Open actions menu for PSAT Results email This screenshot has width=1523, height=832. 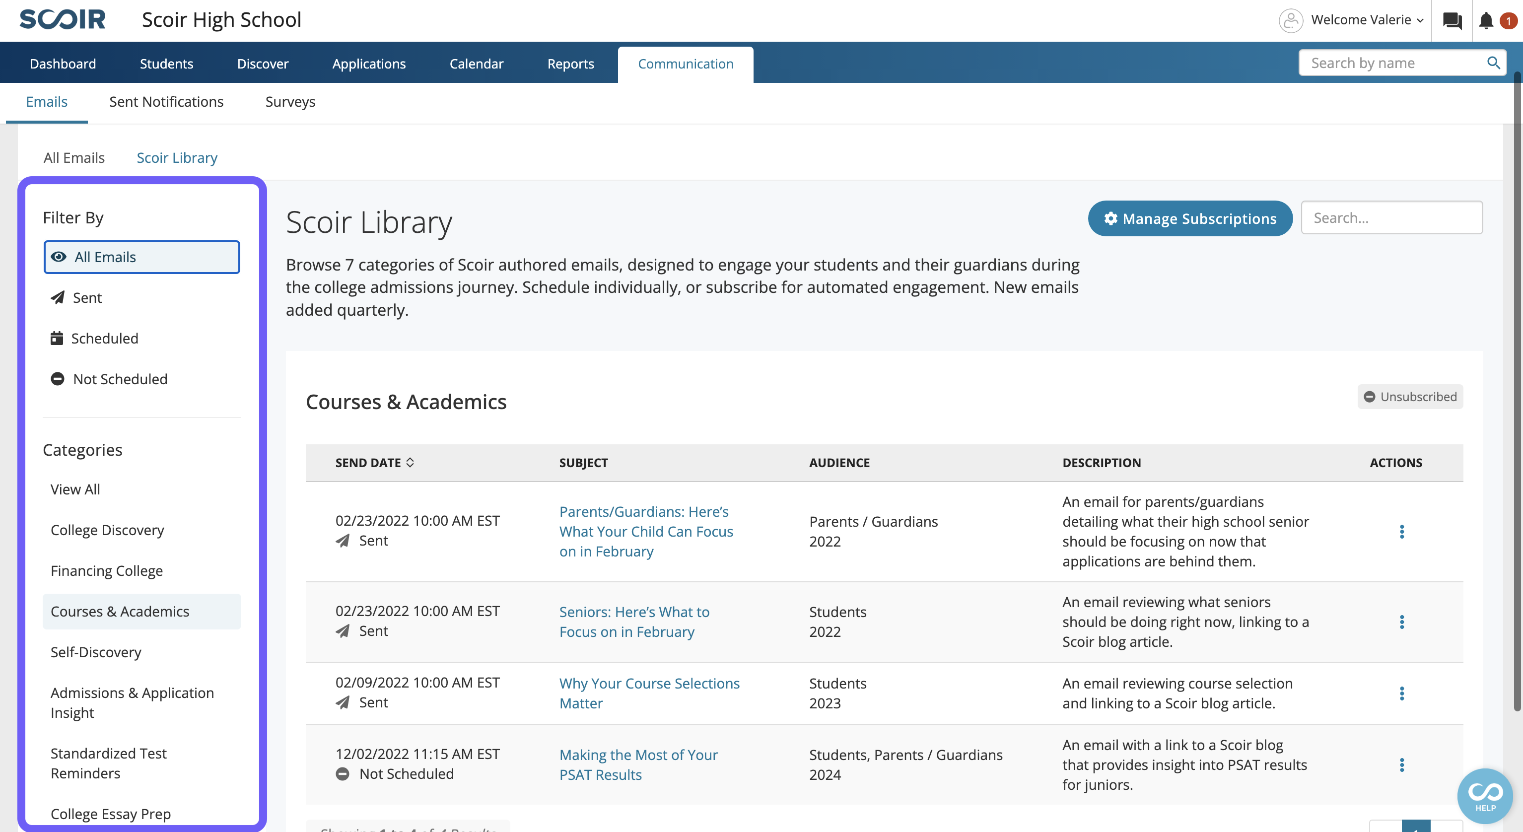pos(1401,764)
